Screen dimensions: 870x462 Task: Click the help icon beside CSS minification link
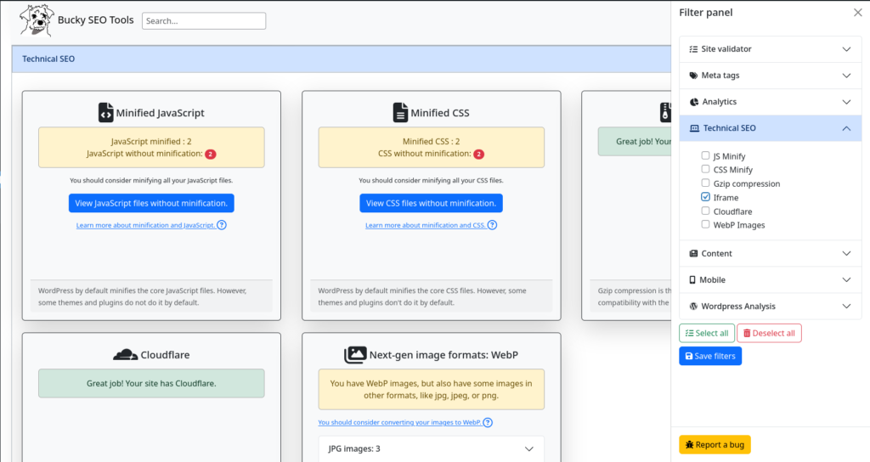pyautogui.click(x=492, y=225)
